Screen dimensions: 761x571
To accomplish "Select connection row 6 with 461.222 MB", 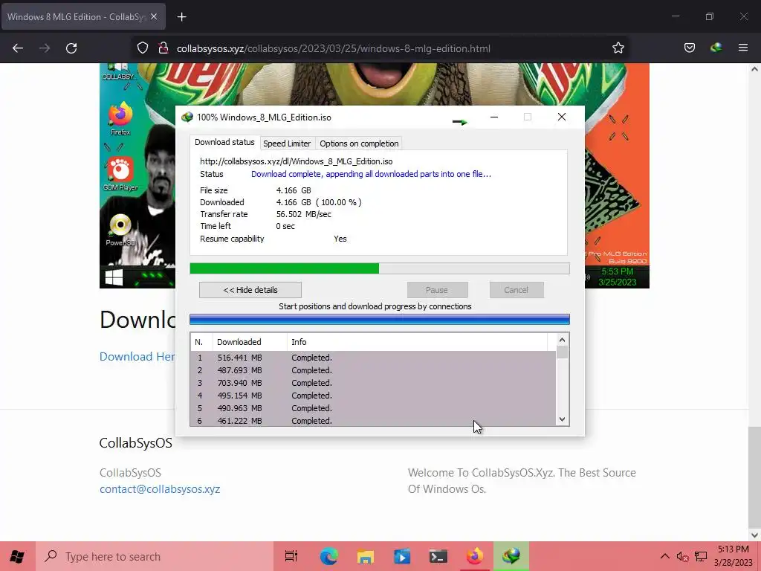I will click(373, 421).
